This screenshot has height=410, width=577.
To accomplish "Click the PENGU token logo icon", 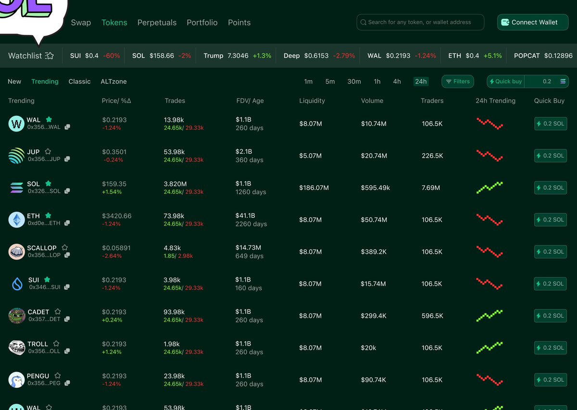I will click(16, 380).
